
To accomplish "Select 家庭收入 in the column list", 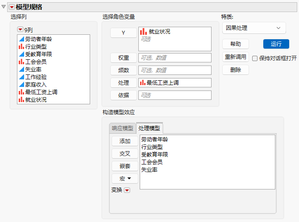I will tap(36, 84).
